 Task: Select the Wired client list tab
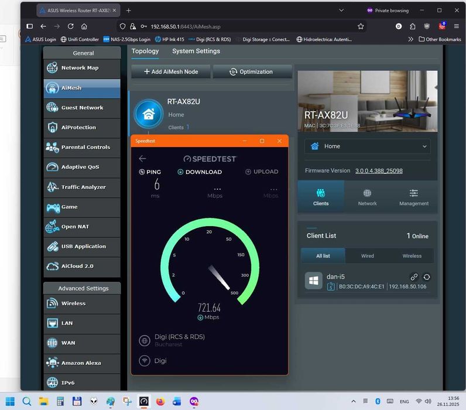[367, 256]
